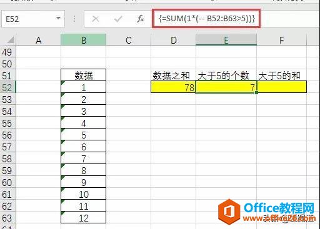Select row 62 header

pos(7,206)
